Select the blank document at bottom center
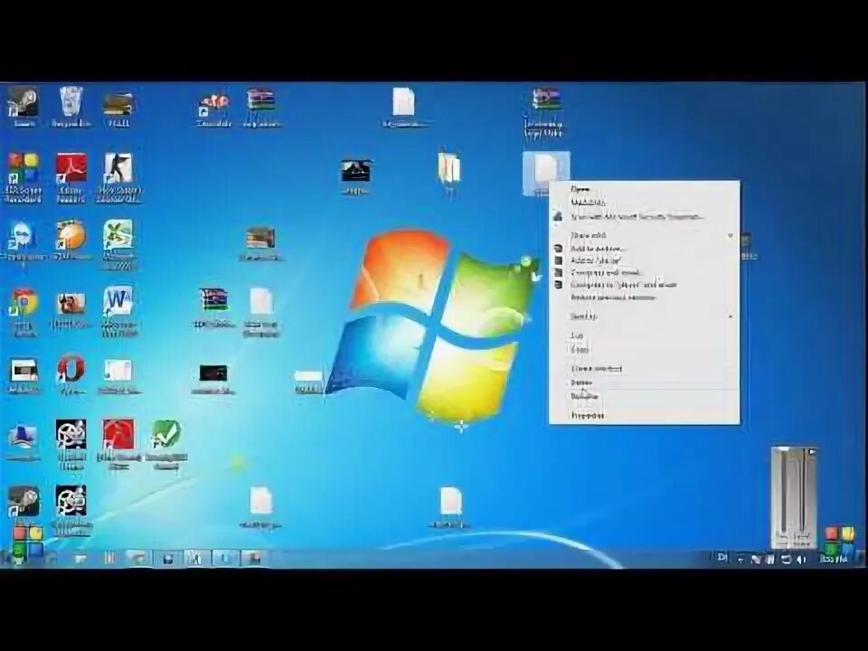868x651 pixels. click(450, 506)
